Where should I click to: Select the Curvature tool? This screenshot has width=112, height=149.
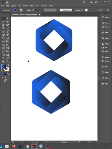tap(7, 25)
